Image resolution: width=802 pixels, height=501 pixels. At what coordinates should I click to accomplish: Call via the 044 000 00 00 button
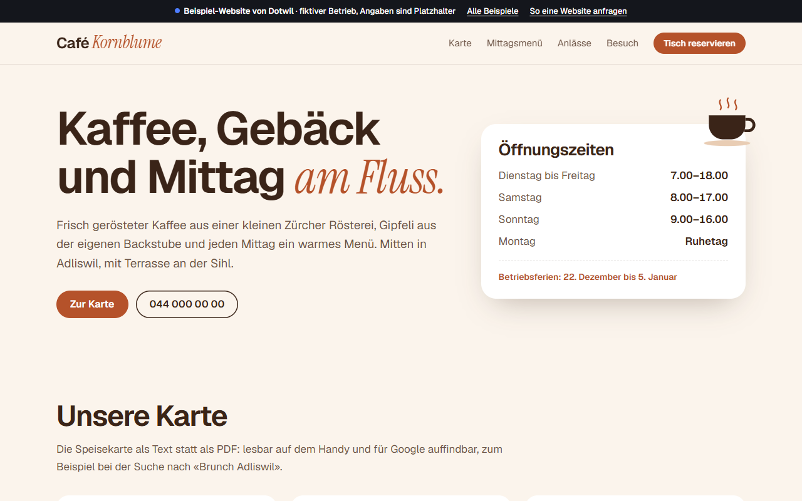point(187,304)
